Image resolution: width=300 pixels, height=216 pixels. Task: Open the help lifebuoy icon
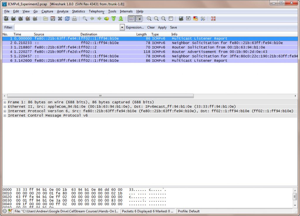213,19
